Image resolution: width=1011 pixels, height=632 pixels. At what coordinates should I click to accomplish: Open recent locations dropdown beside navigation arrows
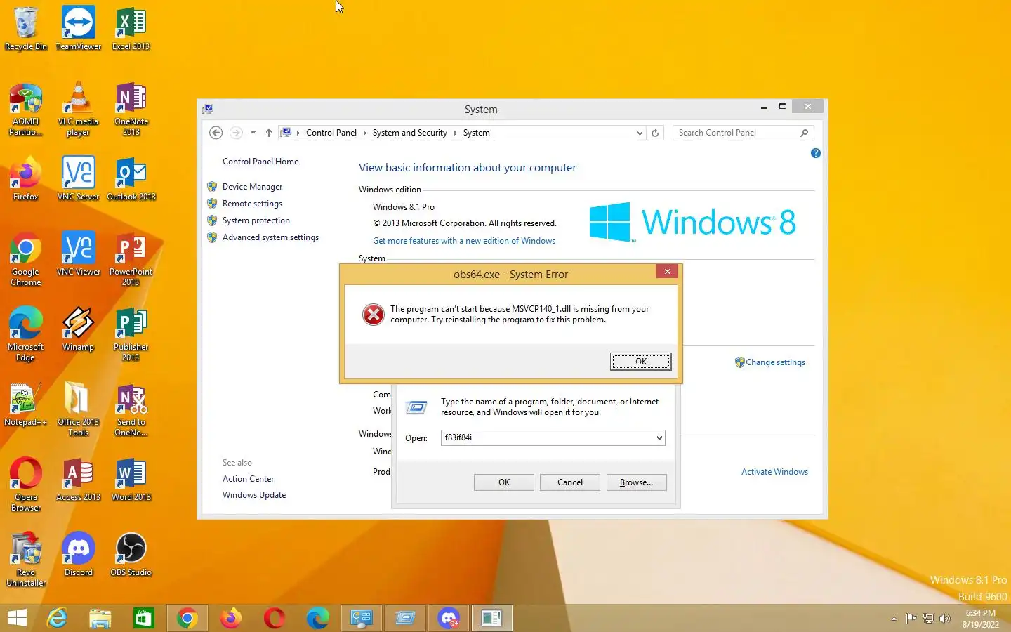(253, 133)
